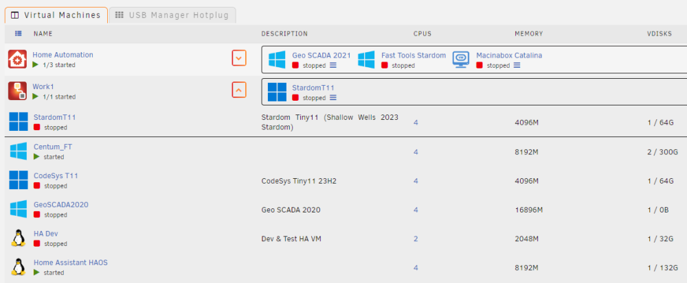The width and height of the screenshot is (687, 283).
Task: Open the Work1 folder link
Action: tap(43, 86)
